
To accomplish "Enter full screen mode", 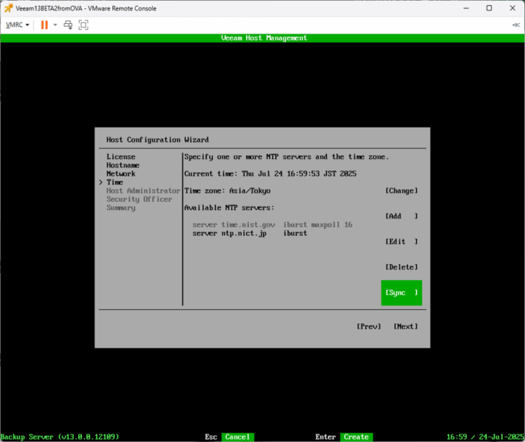I will tap(83, 25).
